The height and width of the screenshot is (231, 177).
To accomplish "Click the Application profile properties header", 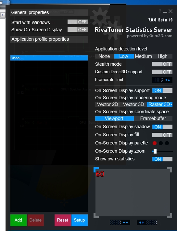I will (49, 39).
